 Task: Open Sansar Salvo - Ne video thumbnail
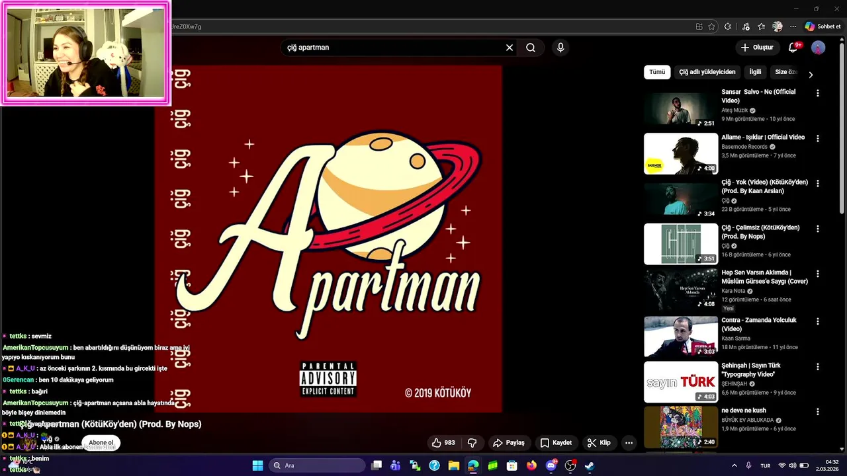(x=681, y=108)
